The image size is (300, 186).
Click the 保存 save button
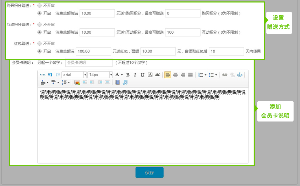pos(149,173)
